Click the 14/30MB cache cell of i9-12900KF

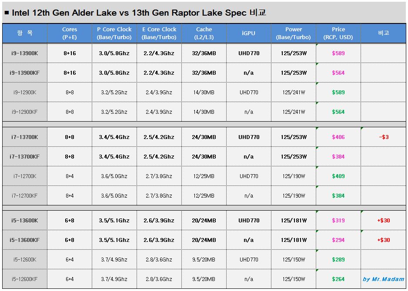point(204,112)
